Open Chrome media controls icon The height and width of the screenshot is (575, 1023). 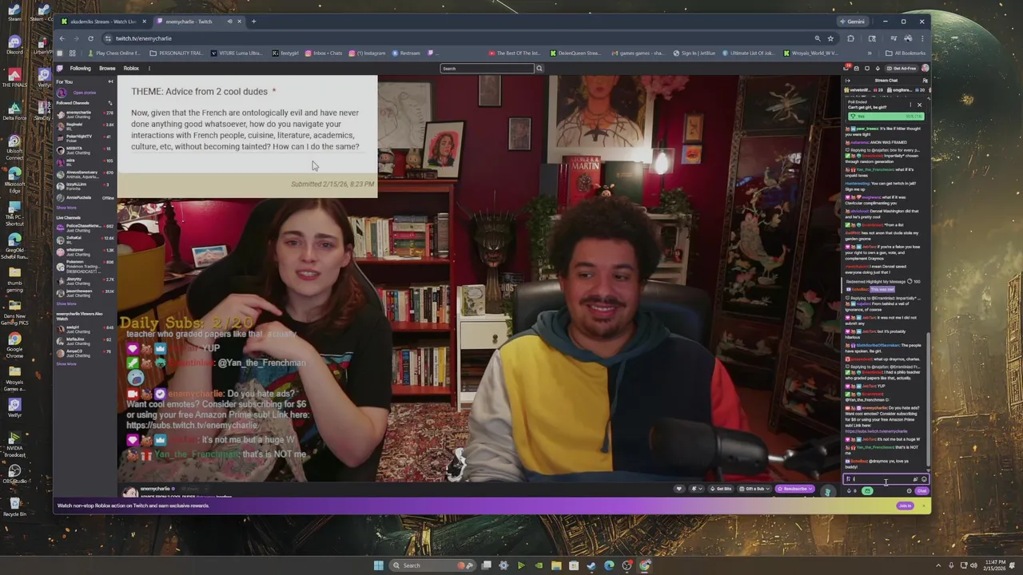[894, 38]
